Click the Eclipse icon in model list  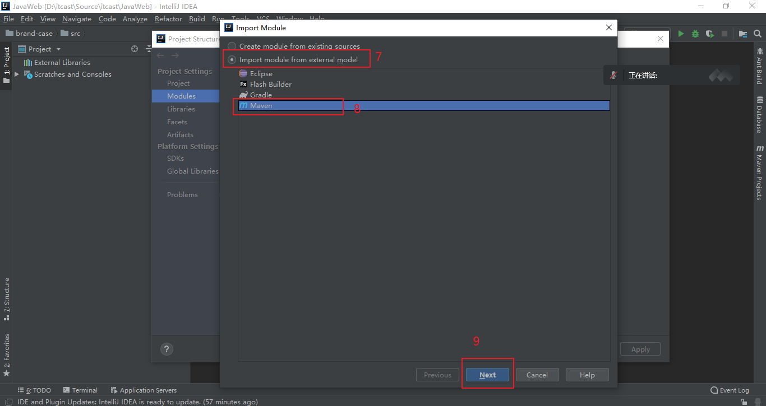tap(243, 73)
